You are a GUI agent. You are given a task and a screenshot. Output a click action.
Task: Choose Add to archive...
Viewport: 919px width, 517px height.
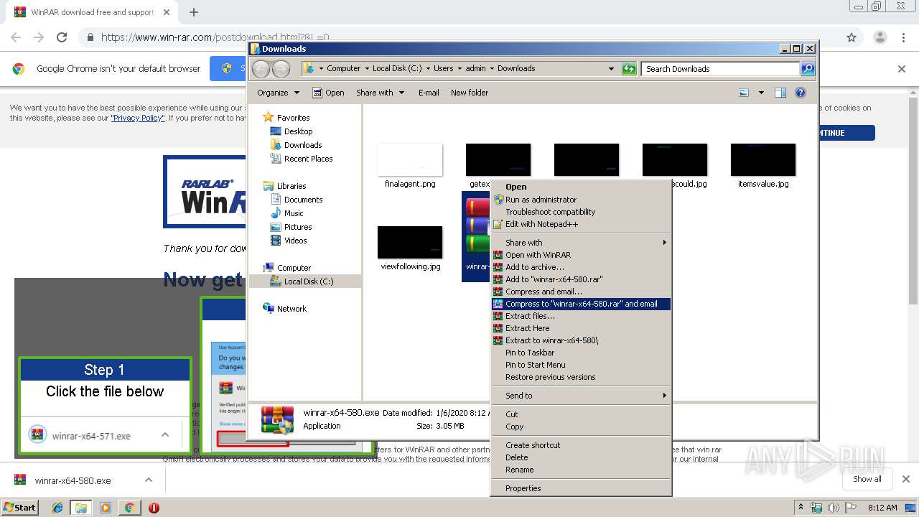[581, 267]
